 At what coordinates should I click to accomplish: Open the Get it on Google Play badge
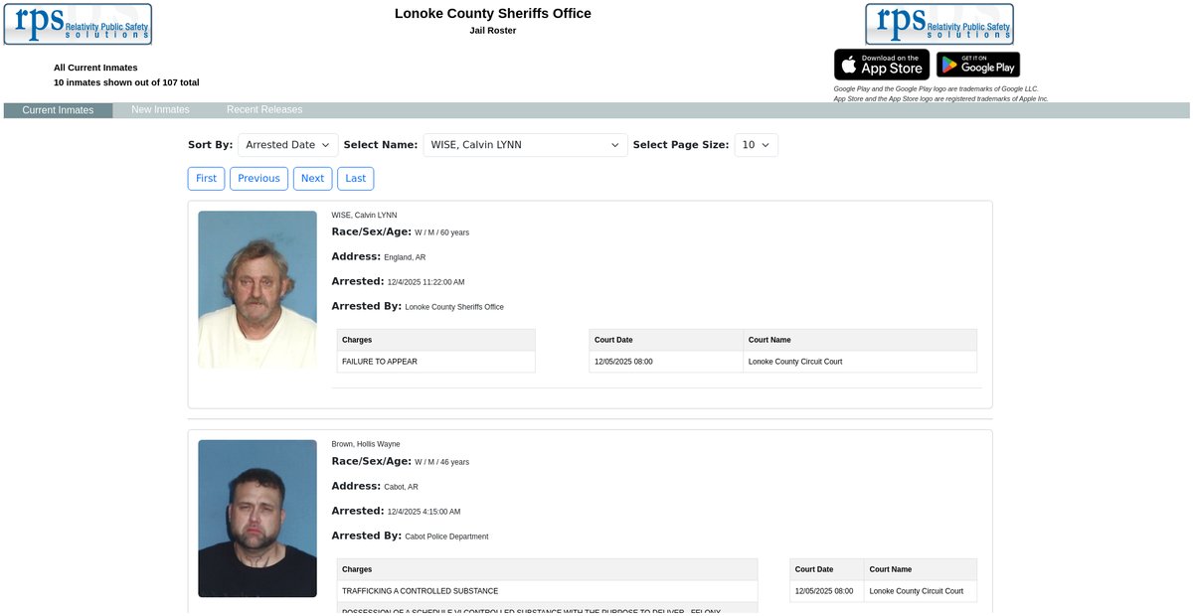978,65
